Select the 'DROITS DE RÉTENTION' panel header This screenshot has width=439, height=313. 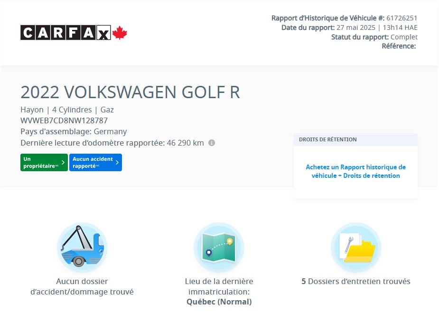pos(355,139)
